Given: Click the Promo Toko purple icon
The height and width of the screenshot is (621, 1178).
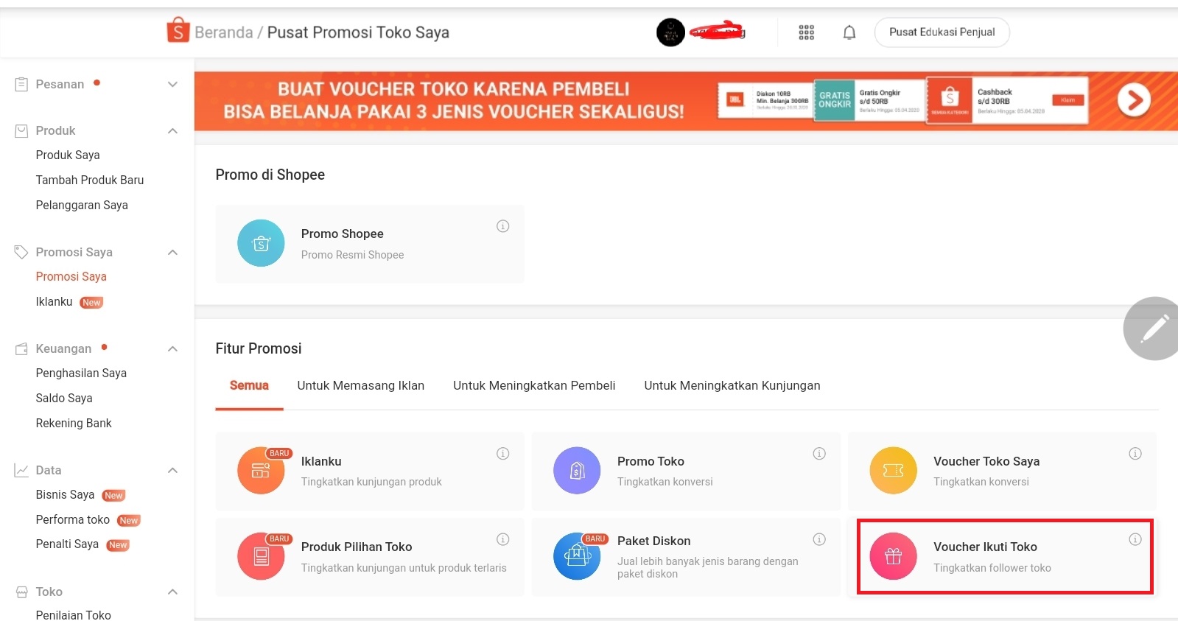Looking at the screenshot, I should 577,470.
